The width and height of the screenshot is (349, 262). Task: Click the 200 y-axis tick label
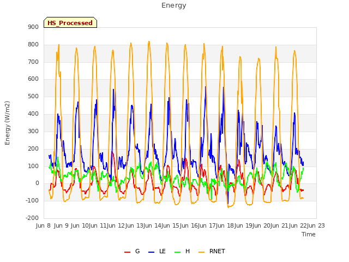(x=33, y=148)
